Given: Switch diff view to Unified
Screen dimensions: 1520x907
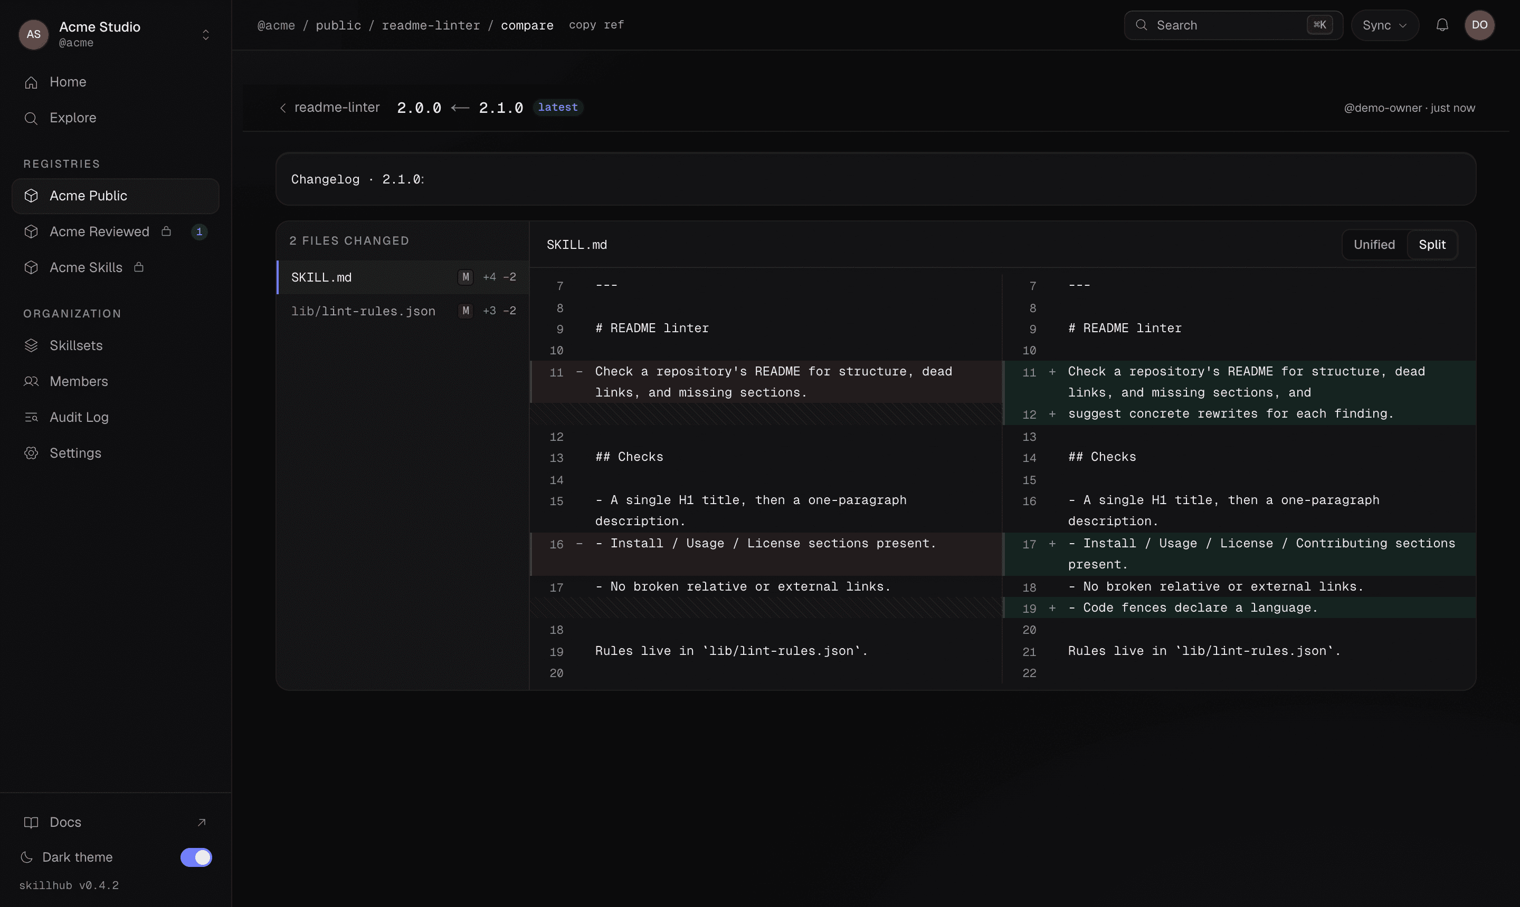Looking at the screenshot, I should (1374, 245).
